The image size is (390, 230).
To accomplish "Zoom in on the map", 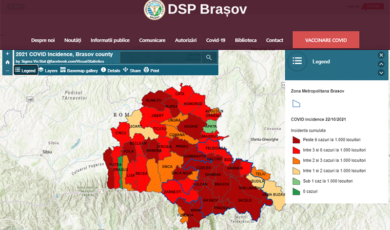I will (7, 54).
